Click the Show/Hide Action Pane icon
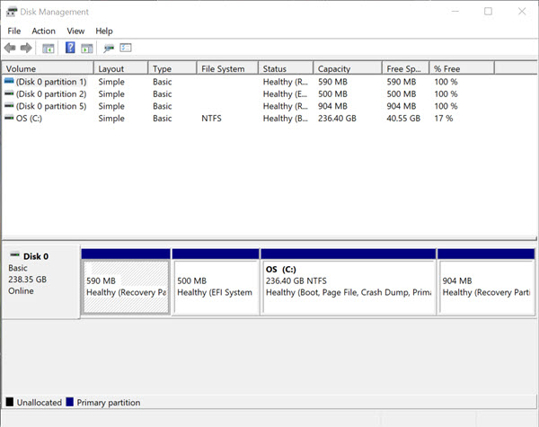The width and height of the screenshot is (539, 427). 87,48
